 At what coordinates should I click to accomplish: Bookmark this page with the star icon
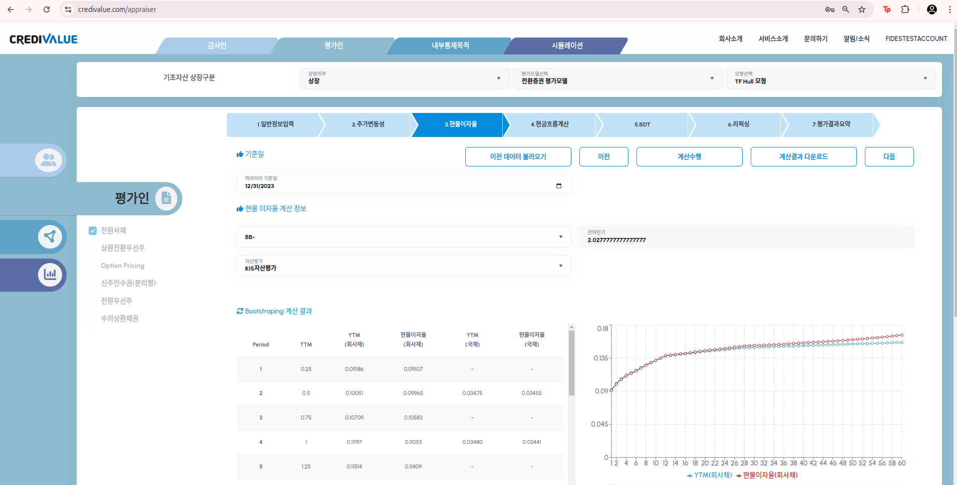click(862, 9)
